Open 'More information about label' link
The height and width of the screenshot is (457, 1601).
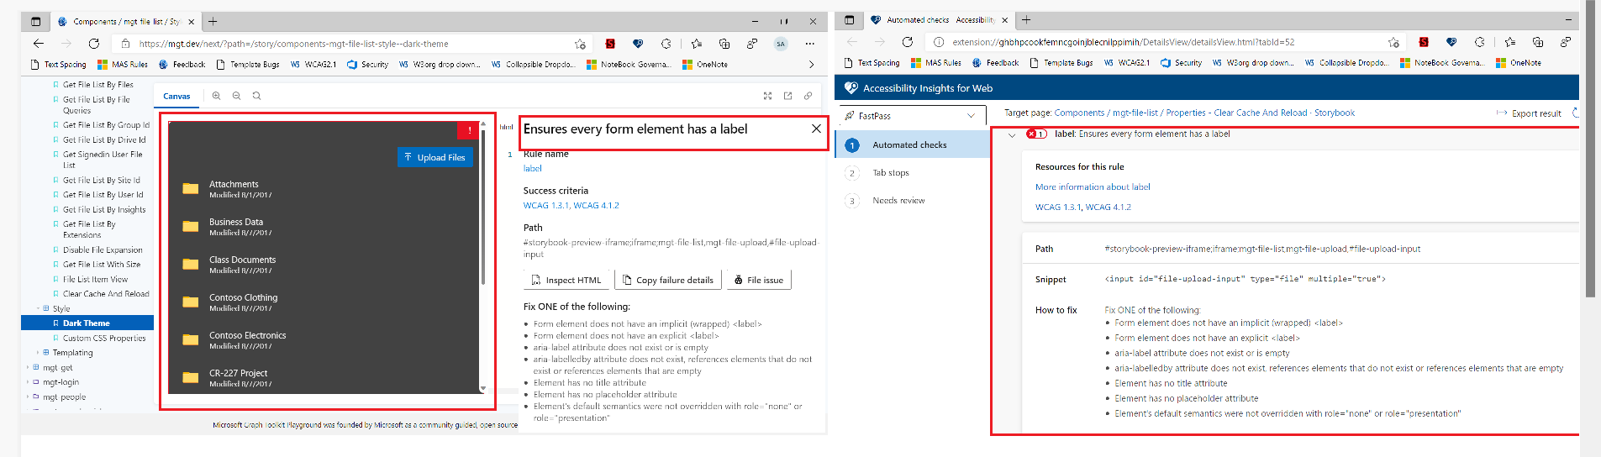click(x=1093, y=186)
